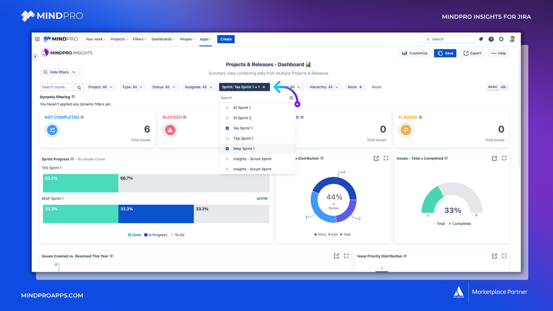This screenshot has width=553, height=311.
Task: Expand Issues - Total x Completed to fullscreen
Action: tap(504, 159)
